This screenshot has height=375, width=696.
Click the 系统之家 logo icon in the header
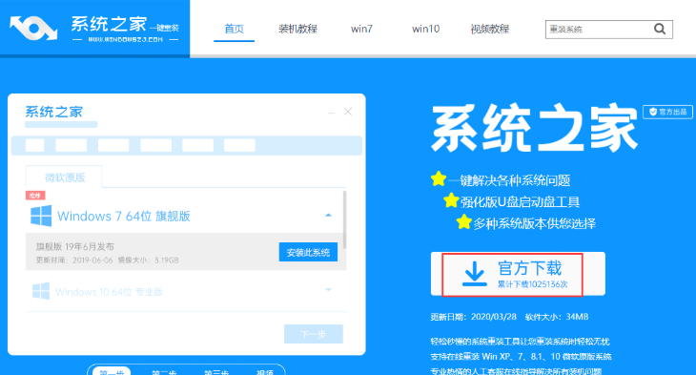coord(33,28)
